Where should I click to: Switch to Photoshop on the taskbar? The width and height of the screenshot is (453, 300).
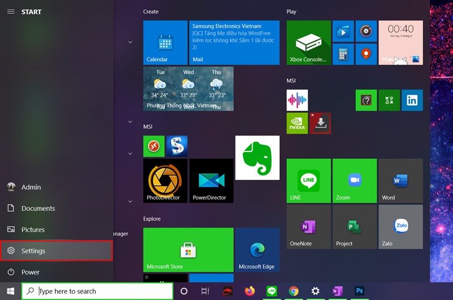(360, 291)
